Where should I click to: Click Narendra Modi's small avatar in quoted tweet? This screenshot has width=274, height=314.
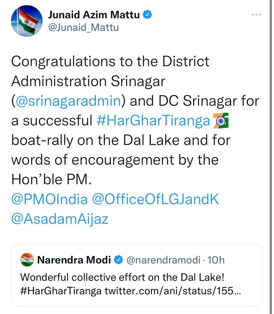(x=27, y=260)
